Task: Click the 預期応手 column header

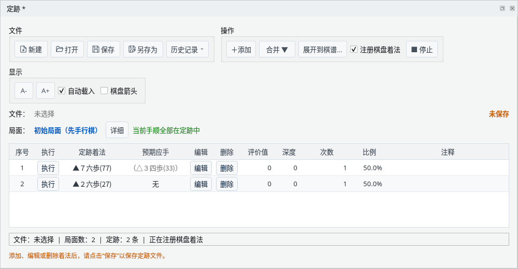Action: click(x=155, y=152)
